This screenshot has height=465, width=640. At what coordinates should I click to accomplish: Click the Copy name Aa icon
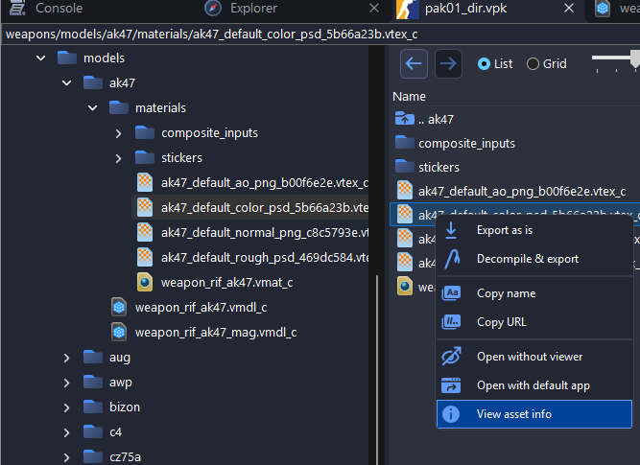(x=451, y=292)
